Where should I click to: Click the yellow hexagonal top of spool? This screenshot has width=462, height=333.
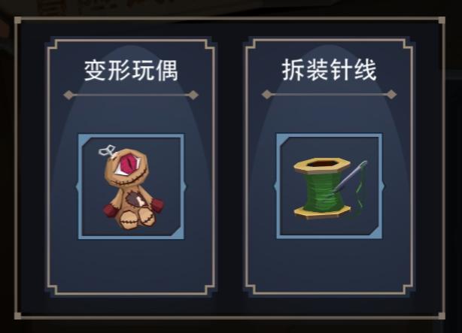(322, 165)
